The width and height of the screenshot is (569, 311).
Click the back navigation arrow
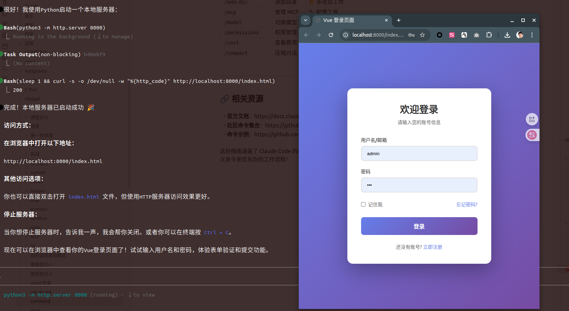tap(306, 35)
